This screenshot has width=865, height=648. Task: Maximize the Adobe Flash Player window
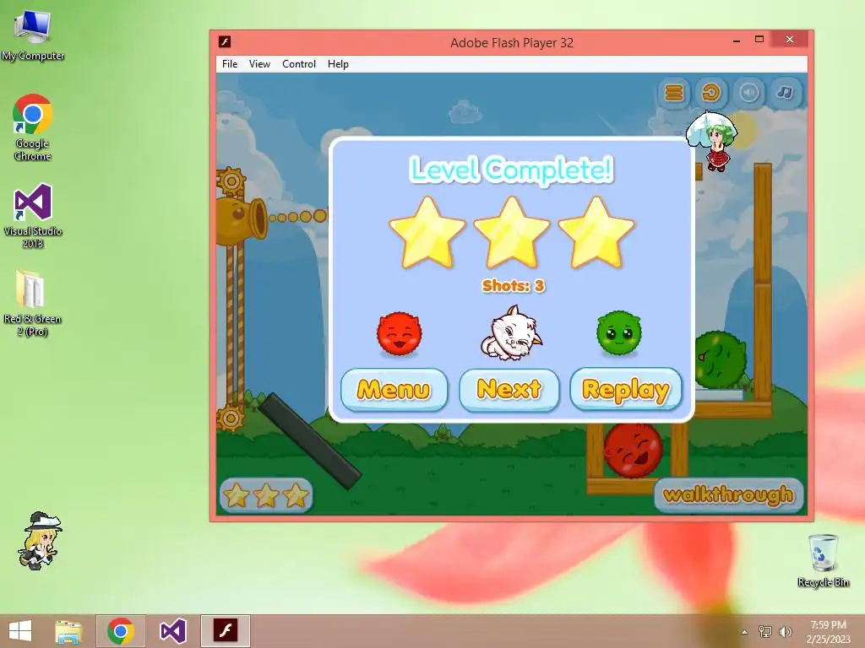click(x=759, y=40)
